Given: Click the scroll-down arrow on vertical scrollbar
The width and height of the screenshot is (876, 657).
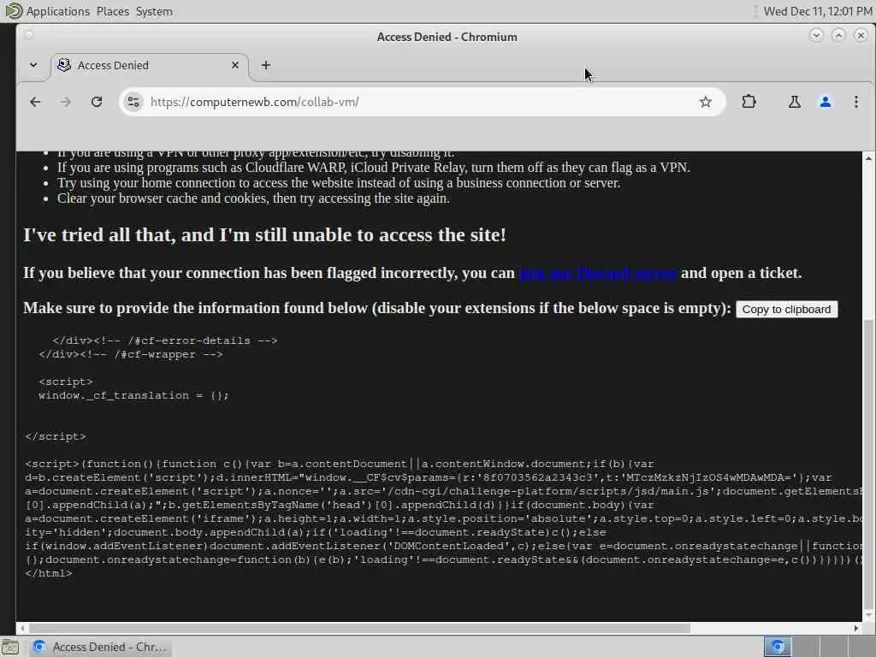Looking at the screenshot, I should click(869, 614).
